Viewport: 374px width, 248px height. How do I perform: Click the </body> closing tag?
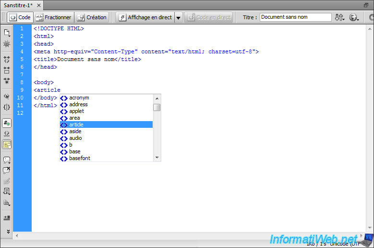pos(45,98)
